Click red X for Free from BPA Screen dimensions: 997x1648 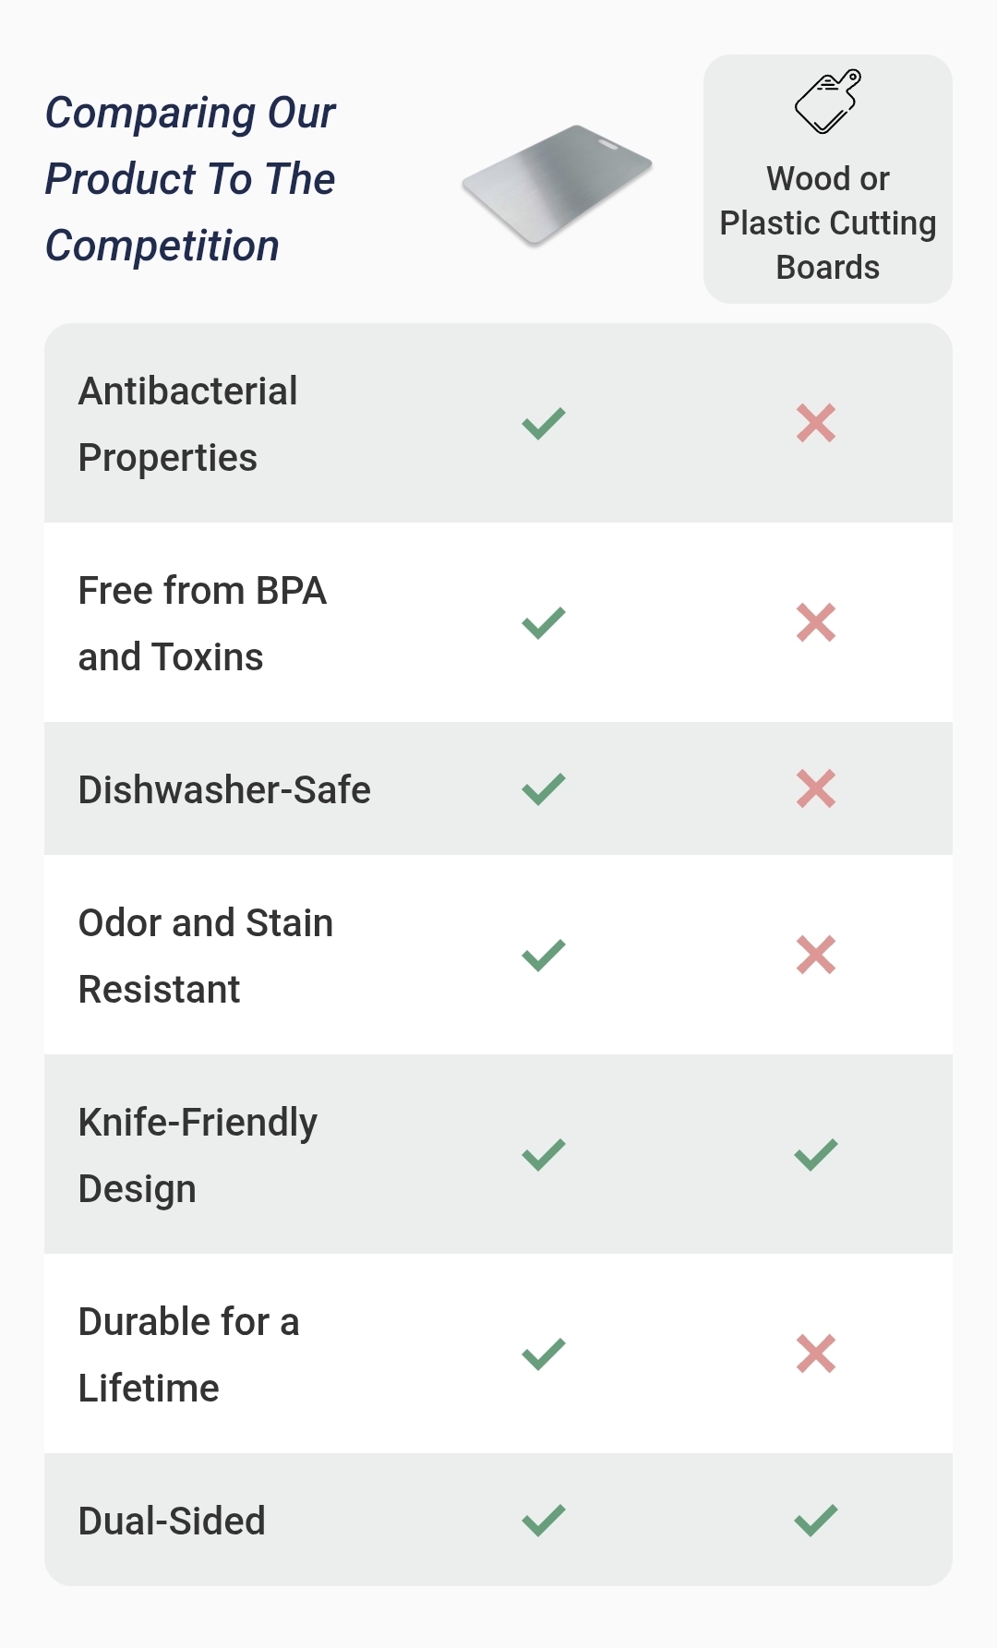pyautogui.click(x=816, y=622)
